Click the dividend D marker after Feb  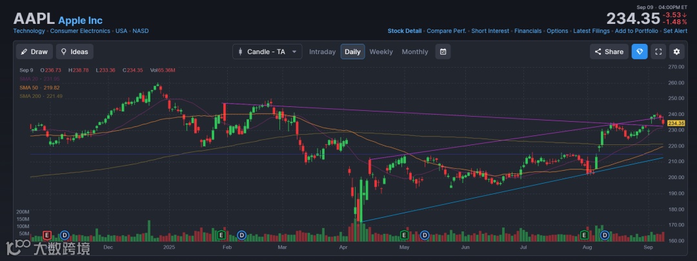[241, 235]
